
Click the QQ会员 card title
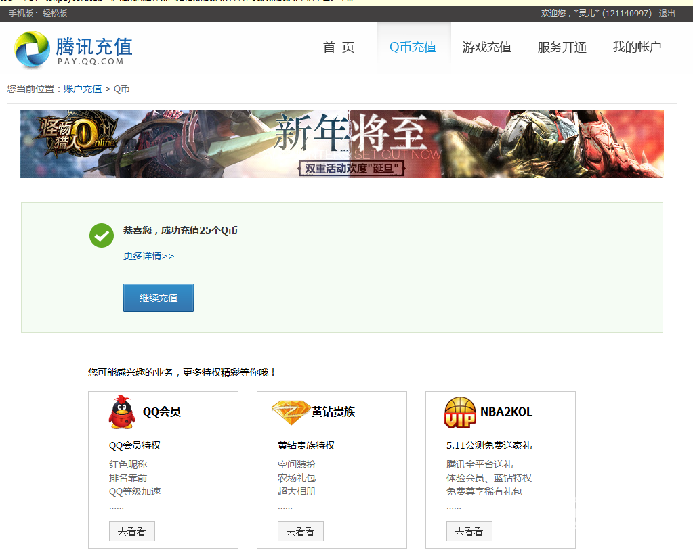162,412
